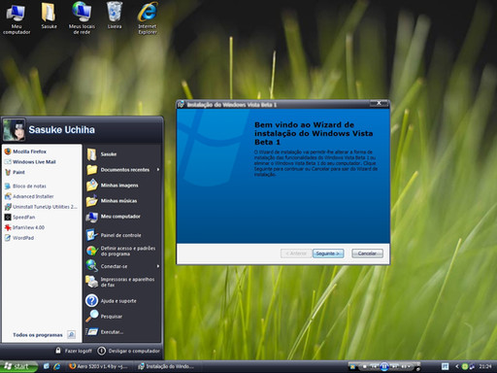This screenshot has width=497, height=373.
Task: Click Show Desktop quick launch icon
Action: coord(47,366)
